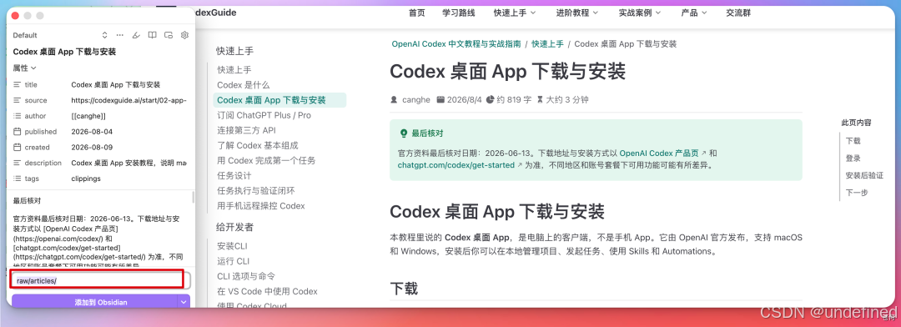Click the source property type icon
Image resolution: width=901 pixels, height=327 pixels.
pyautogui.click(x=18, y=100)
